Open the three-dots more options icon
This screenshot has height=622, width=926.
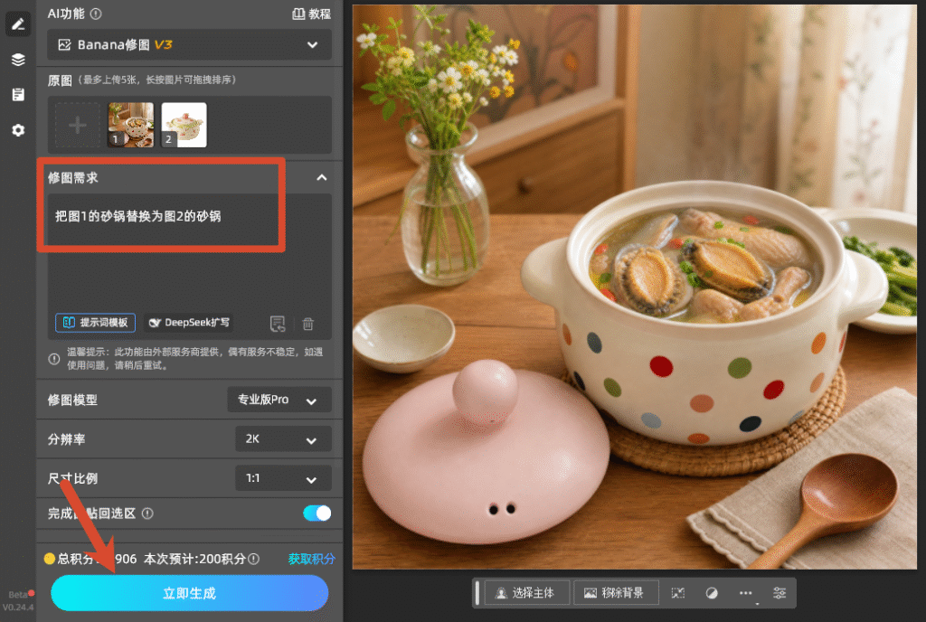746,593
